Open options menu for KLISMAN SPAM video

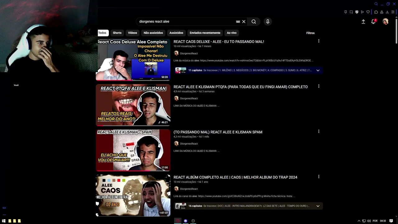point(319,131)
